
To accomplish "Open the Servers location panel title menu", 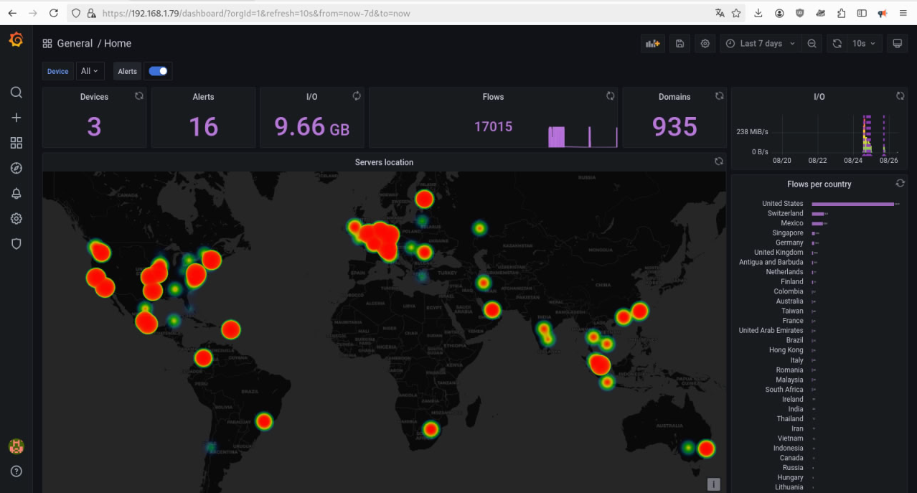I will (384, 162).
